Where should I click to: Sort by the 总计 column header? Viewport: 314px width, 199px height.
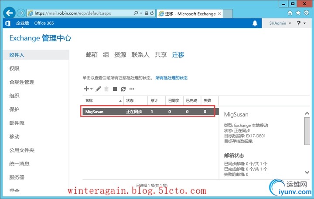(157, 101)
